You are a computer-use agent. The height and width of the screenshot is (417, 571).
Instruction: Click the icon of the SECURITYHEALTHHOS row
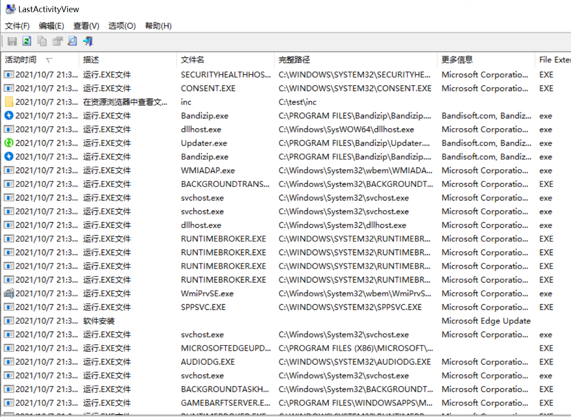point(9,75)
